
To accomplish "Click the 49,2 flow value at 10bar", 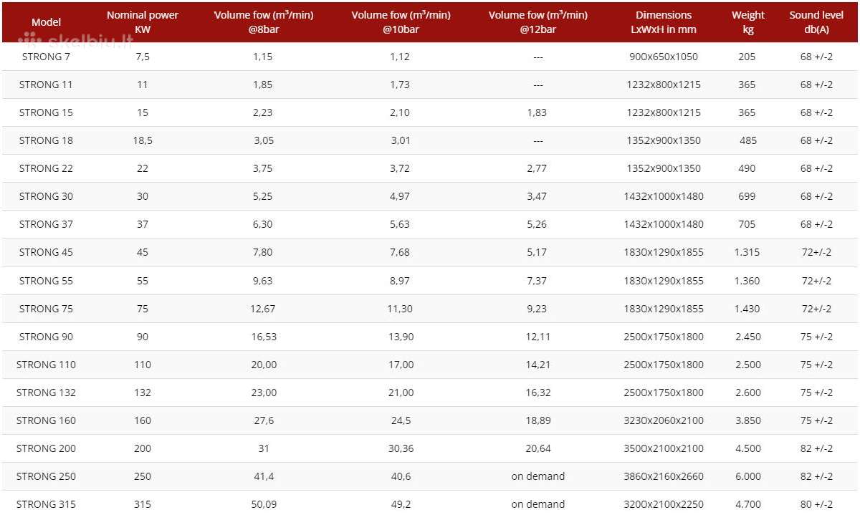I will (400, 504).
